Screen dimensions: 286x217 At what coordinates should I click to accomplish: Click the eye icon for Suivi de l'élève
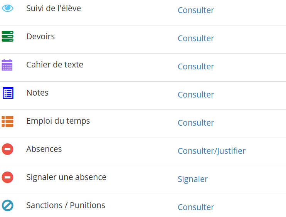[7, 8]
